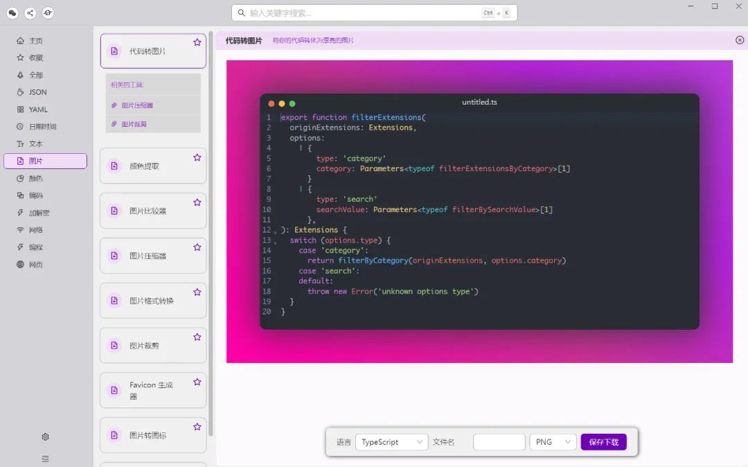The height and width of the screenshot is (467, 748).
Task: Close the 代码转图片 tool panel
Action: (740, 40)
